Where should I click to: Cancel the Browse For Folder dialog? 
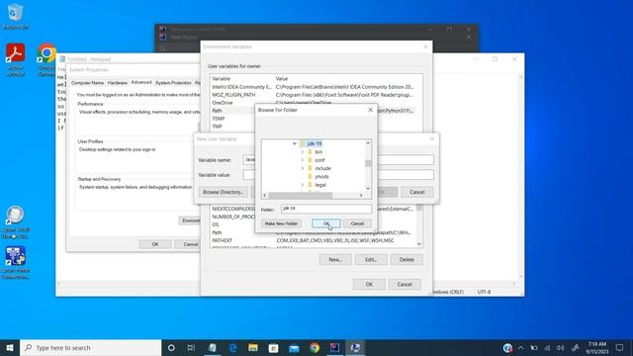tap(357, 223)
